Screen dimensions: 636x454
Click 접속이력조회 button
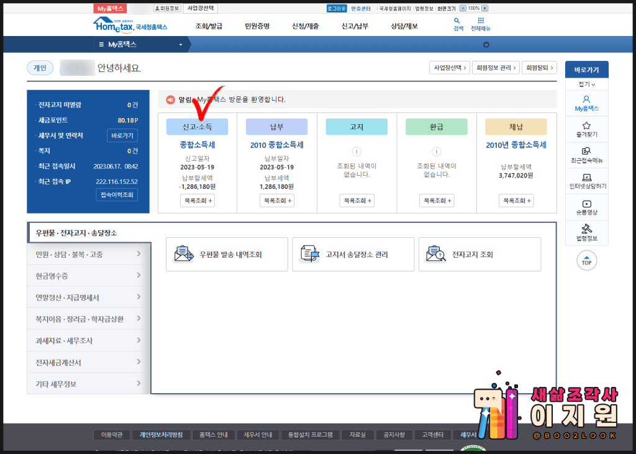pyautogui.click(x=117, y=195)
